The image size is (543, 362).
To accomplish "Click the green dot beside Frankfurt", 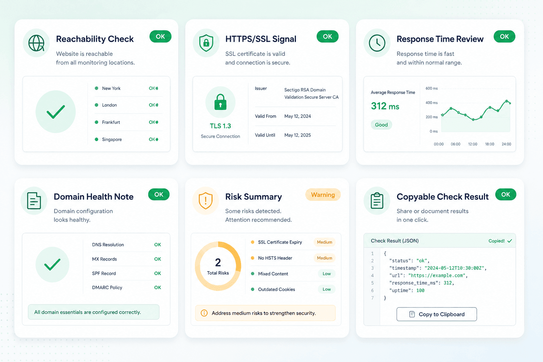I will click(x=96, y=122).
